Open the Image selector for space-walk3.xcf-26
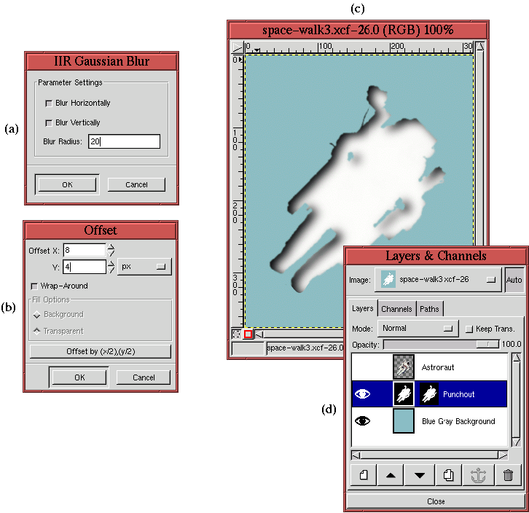 [437, 279]
